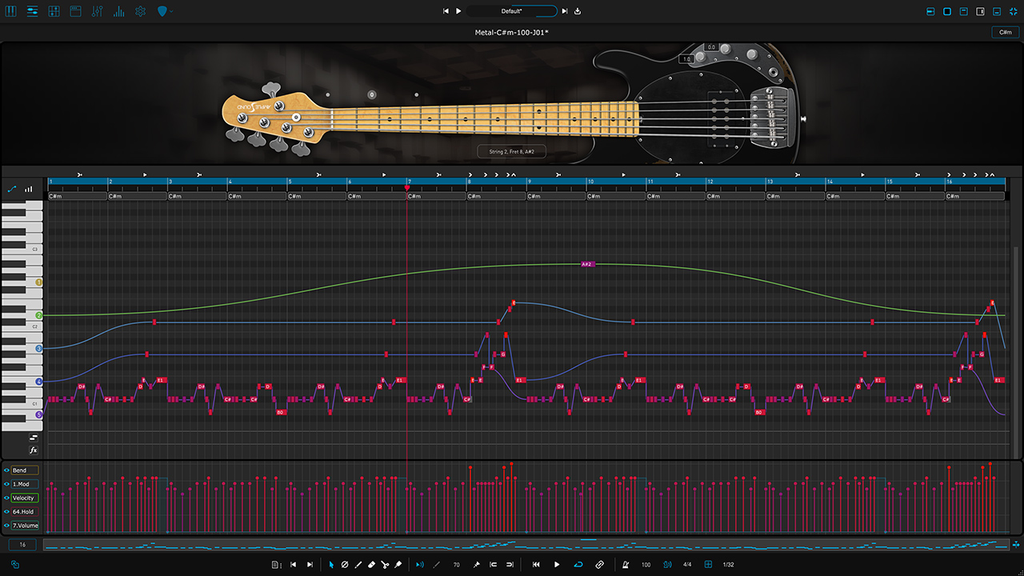
Task: Select the scissors split tool
Action: [x=385, y=565]
